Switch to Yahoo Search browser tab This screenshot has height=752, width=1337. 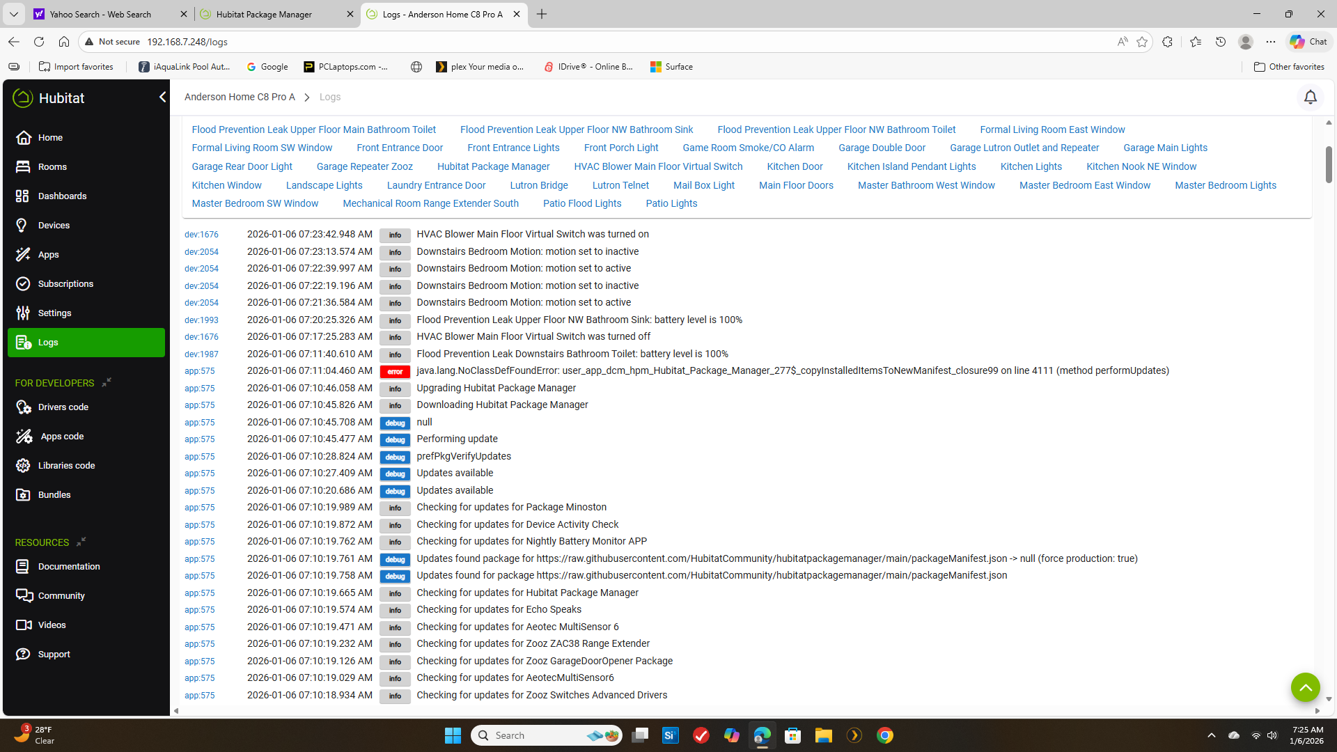click(100, 14)
